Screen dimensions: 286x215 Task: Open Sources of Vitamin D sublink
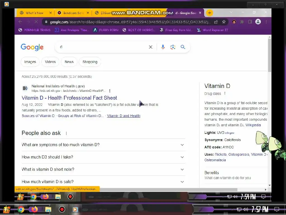coord(38,116)
